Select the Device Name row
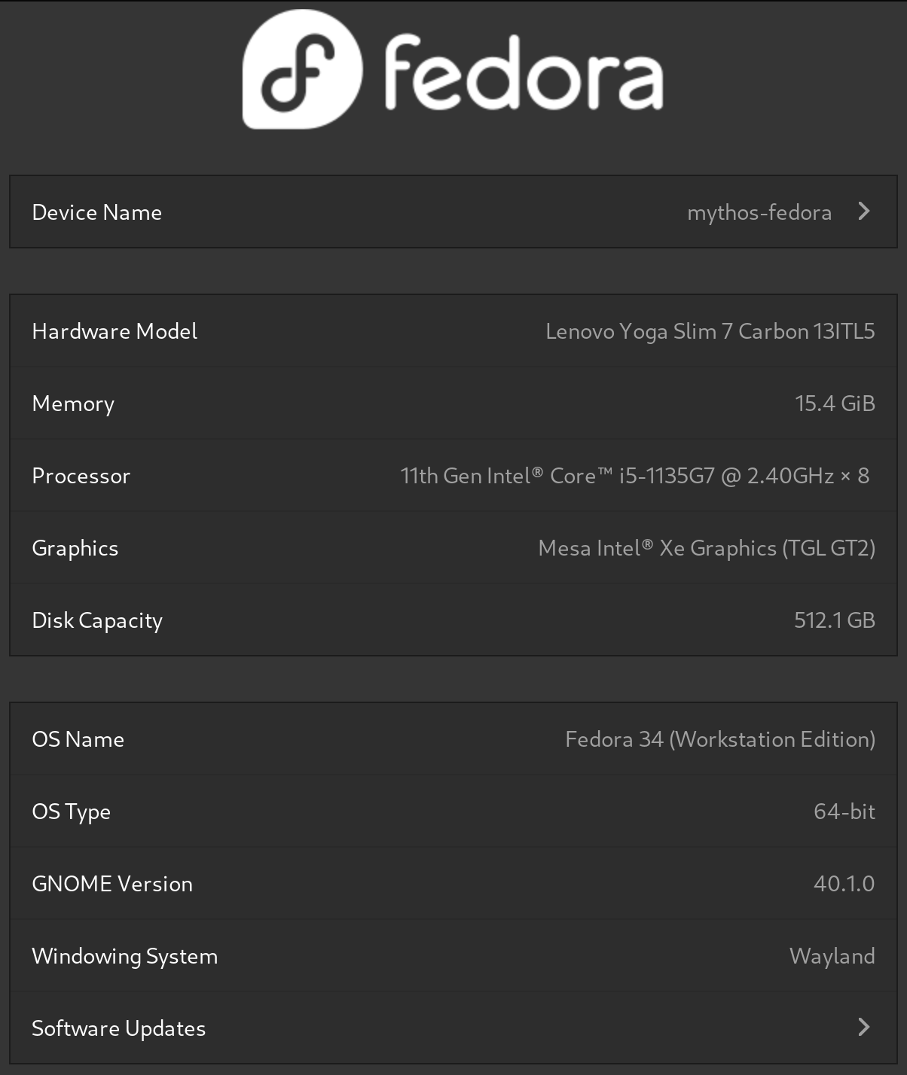The height and width of the screenshot is (1075, 907). click(x=452, y=212)
